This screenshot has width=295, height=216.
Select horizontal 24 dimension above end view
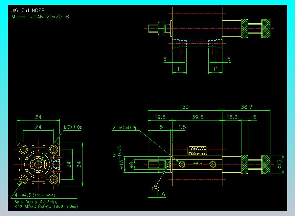pyautogui.click(x=38, y=127)
